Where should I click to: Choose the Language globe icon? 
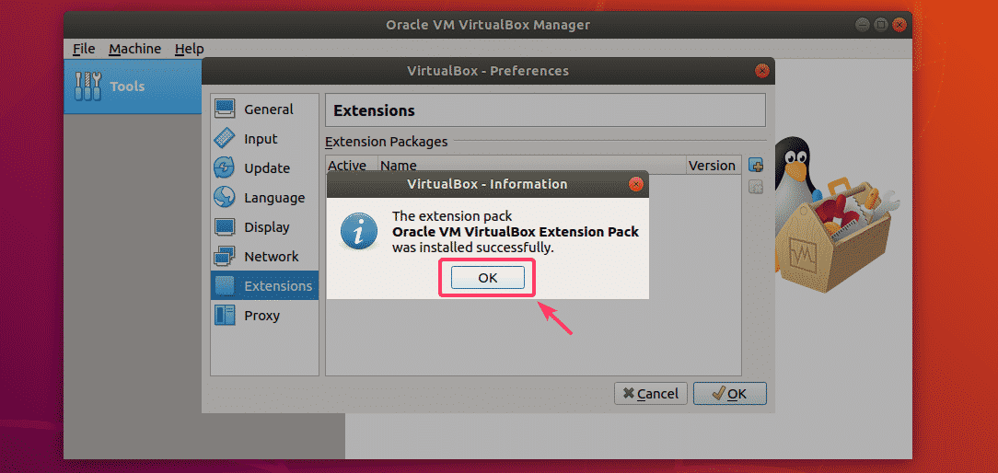pos(225,198)
